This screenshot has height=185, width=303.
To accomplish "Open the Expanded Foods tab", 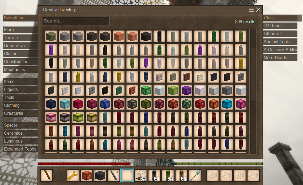I will point(20,149).
